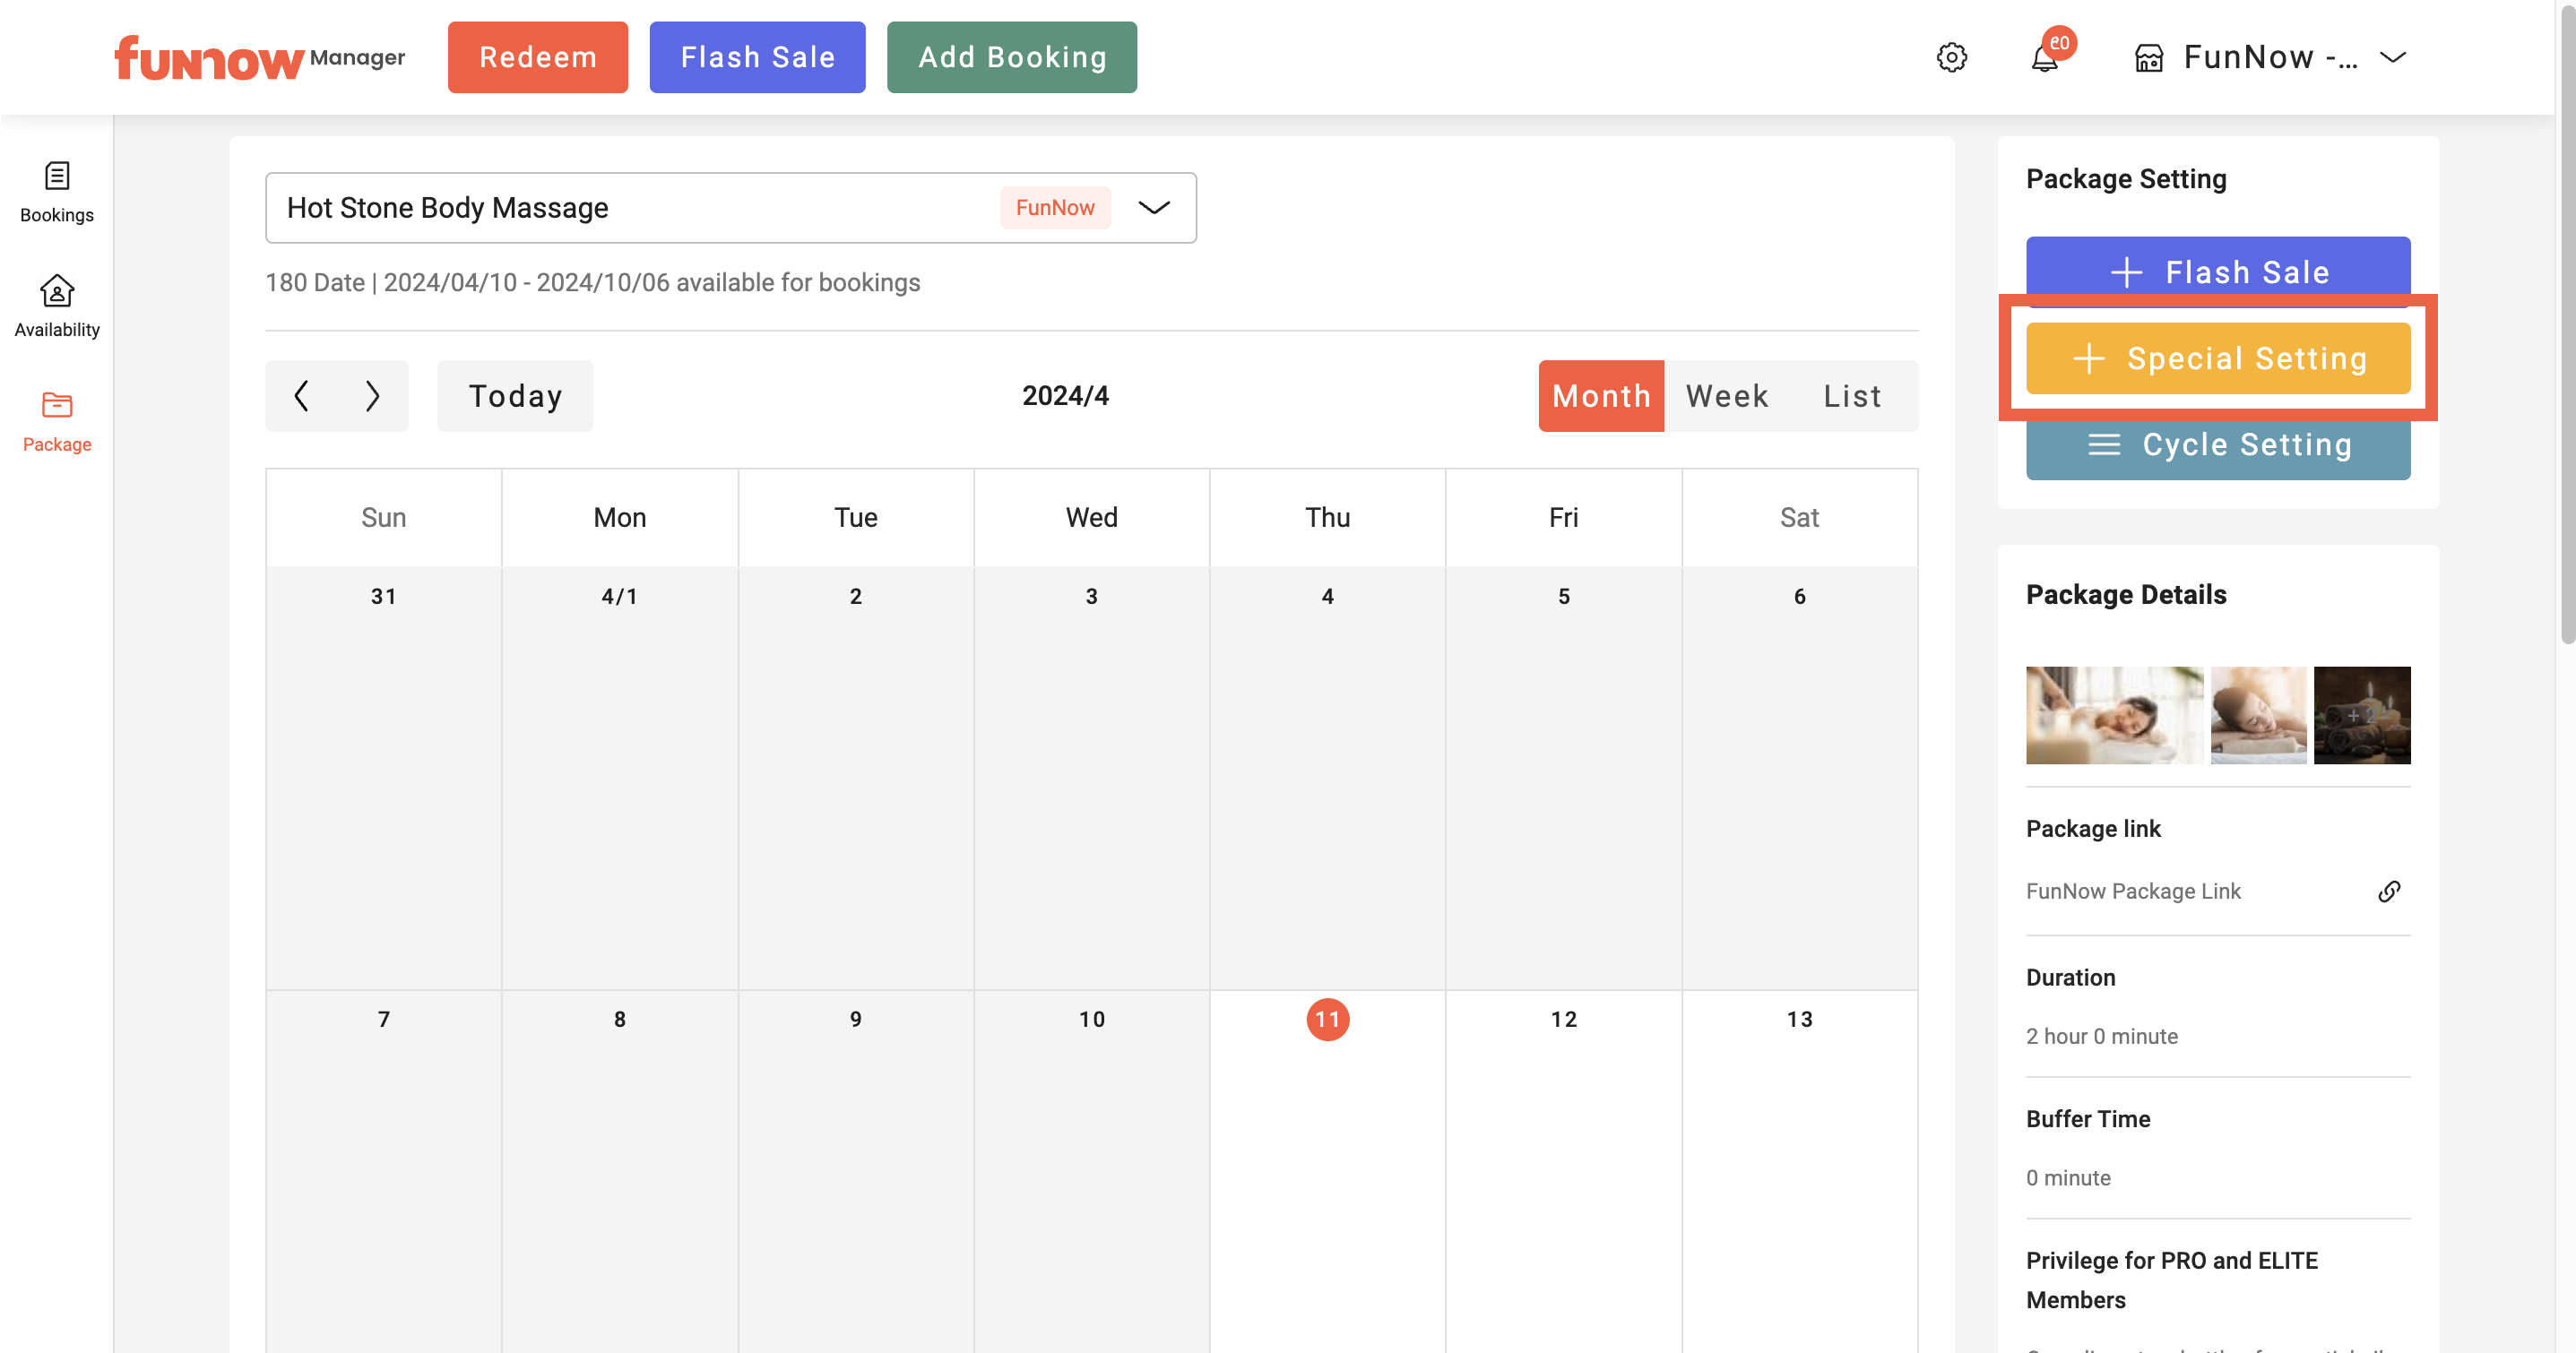The image size is (2576, 1353).
Task: Copy FunNow Package Link via chain icon
Action: (x=2388, y=890)
